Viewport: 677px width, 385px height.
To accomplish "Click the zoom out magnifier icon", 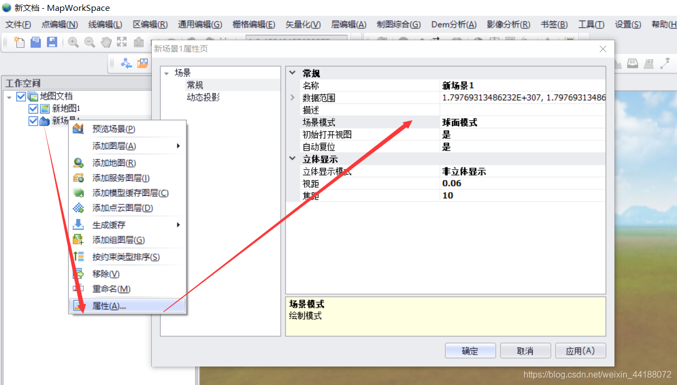I will [90, 42].
